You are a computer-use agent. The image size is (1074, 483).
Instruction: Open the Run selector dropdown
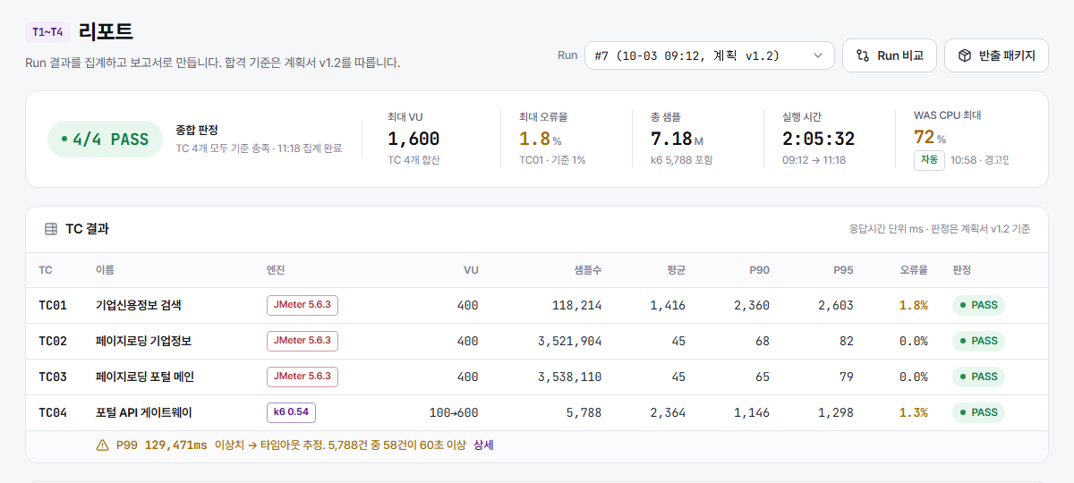point(709,55)
